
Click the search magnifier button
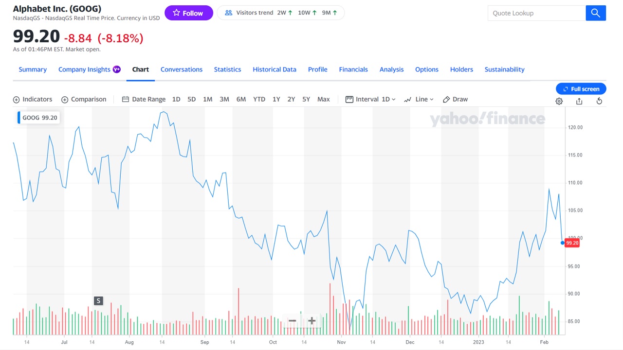point(596,13)
